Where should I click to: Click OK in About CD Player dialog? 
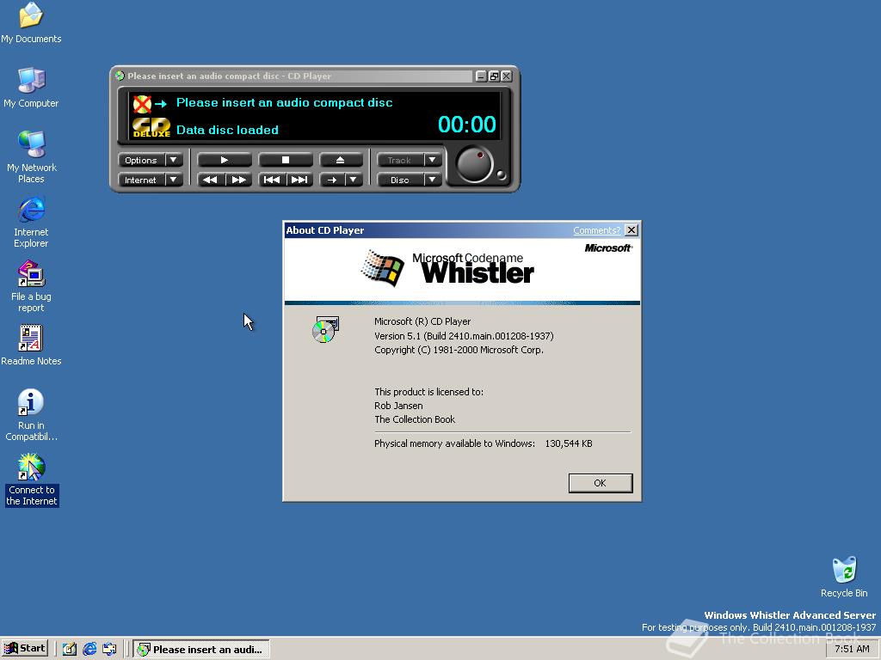click(600, 483)
